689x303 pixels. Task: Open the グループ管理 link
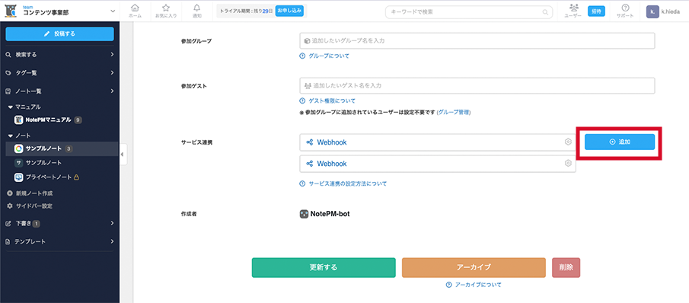tap(454, 113)
